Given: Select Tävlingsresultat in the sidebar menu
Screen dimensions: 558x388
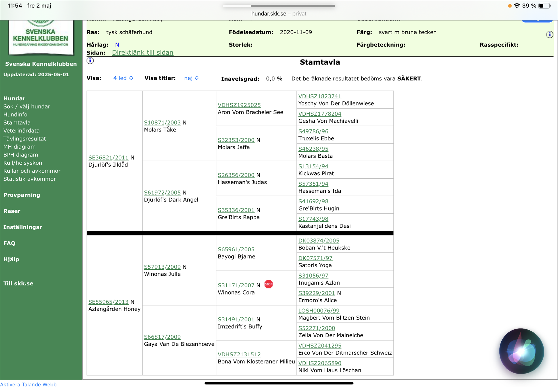Looking at the screenshot, I should point(25,139).
